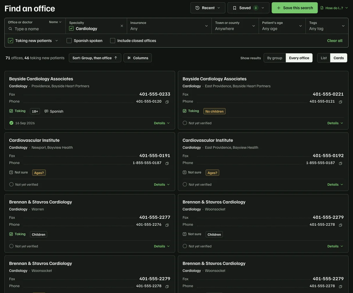
Task: Uncheck the Cardiology specialty checkbox
Action: point(71,28)
